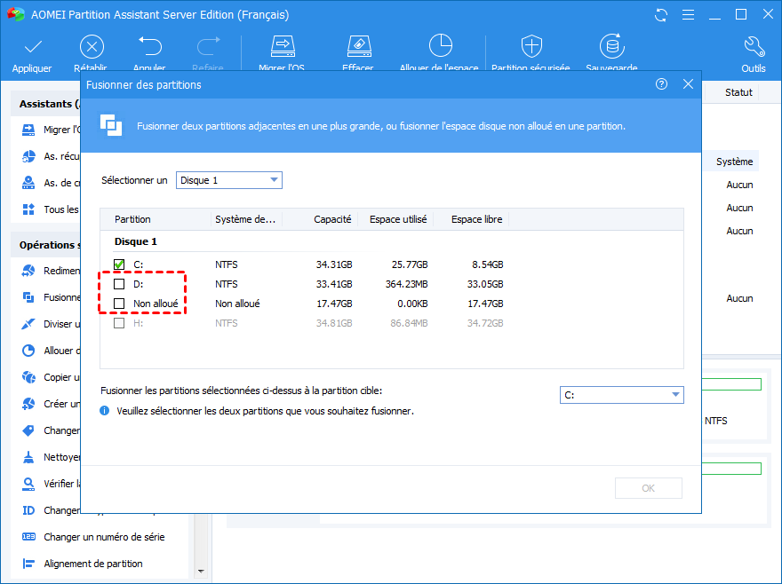Viewport: 782px width, 584px height.
Task: Select the 17.47GB free space cell
Action: [485, 304]
